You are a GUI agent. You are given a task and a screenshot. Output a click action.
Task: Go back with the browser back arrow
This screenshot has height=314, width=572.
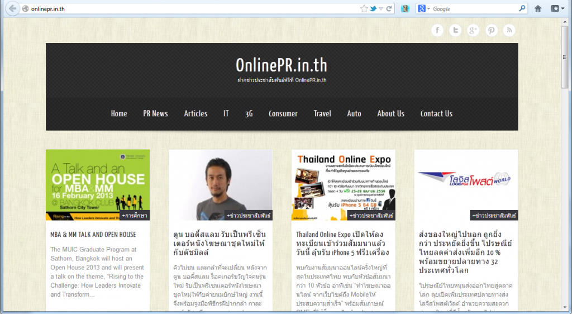12,8
